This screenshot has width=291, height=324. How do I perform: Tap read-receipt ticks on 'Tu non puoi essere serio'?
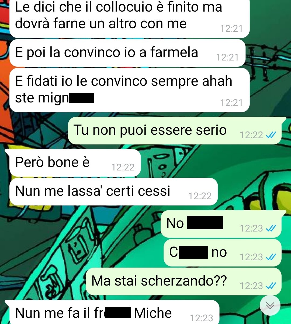271,135
